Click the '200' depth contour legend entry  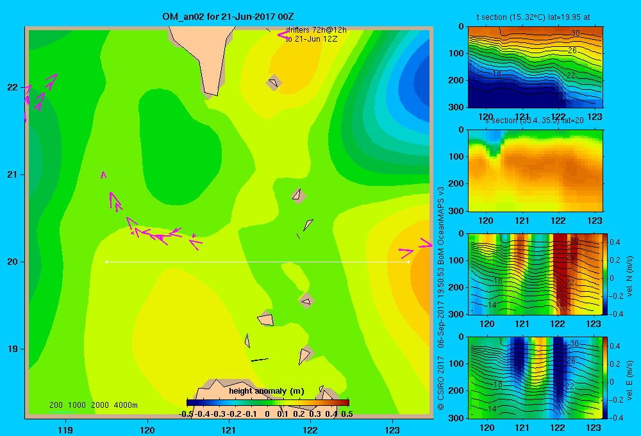[56, 405]
